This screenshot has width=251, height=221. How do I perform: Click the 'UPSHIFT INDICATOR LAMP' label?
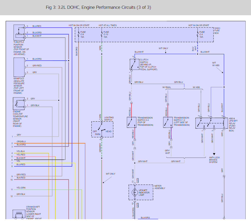click(x=144, y=193)
